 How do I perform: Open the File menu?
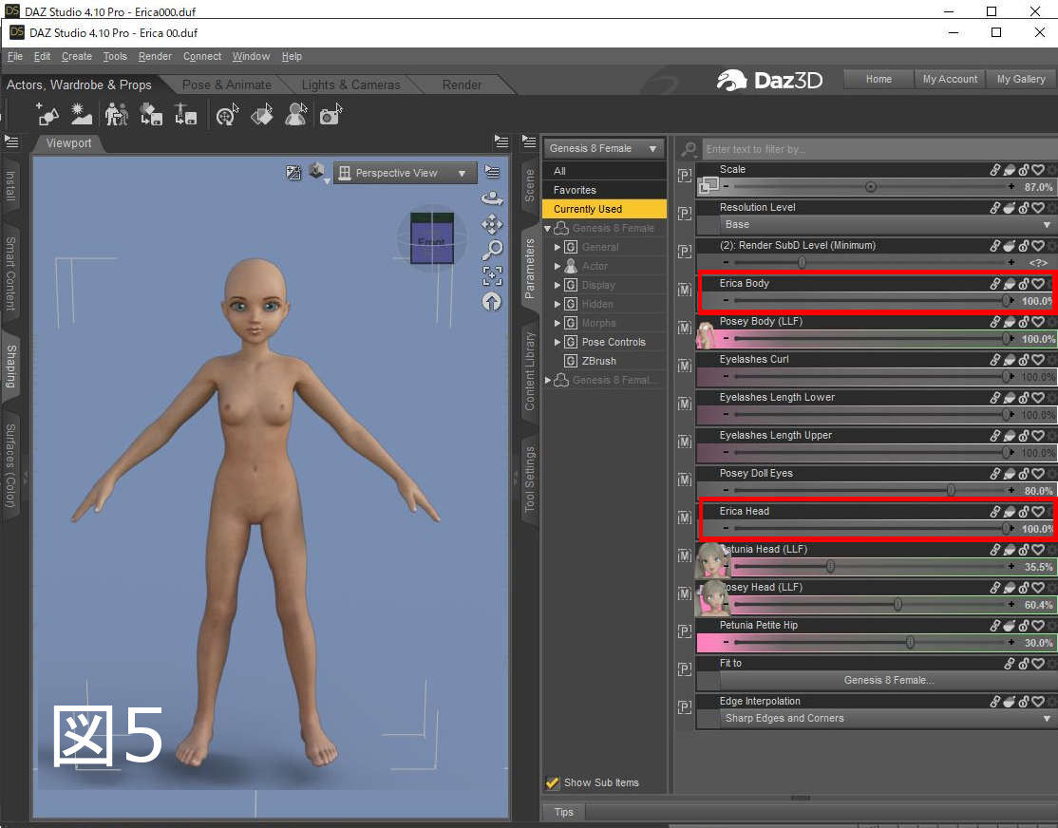[x=15, y=57]
